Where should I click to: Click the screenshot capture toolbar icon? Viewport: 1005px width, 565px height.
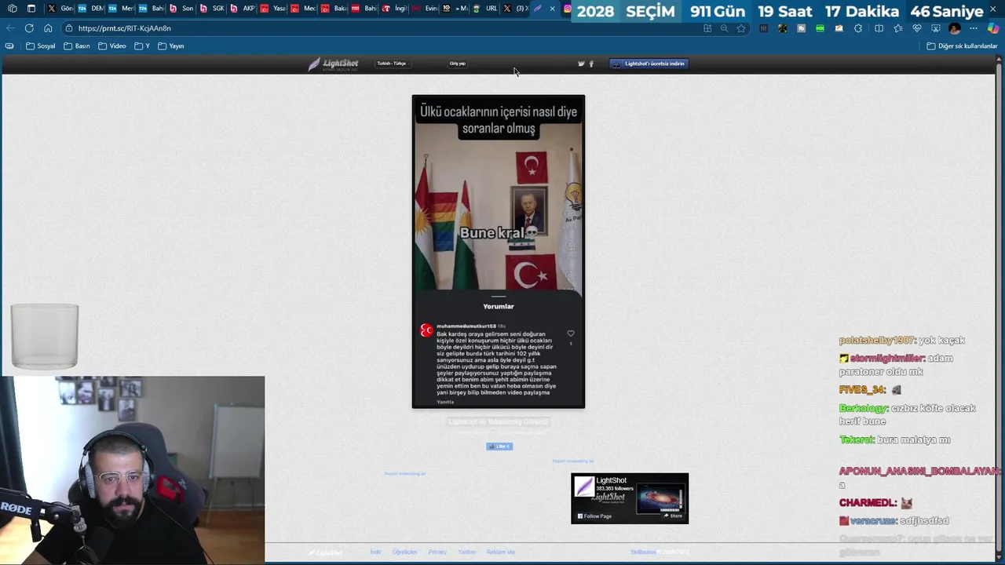pos(935,28)
